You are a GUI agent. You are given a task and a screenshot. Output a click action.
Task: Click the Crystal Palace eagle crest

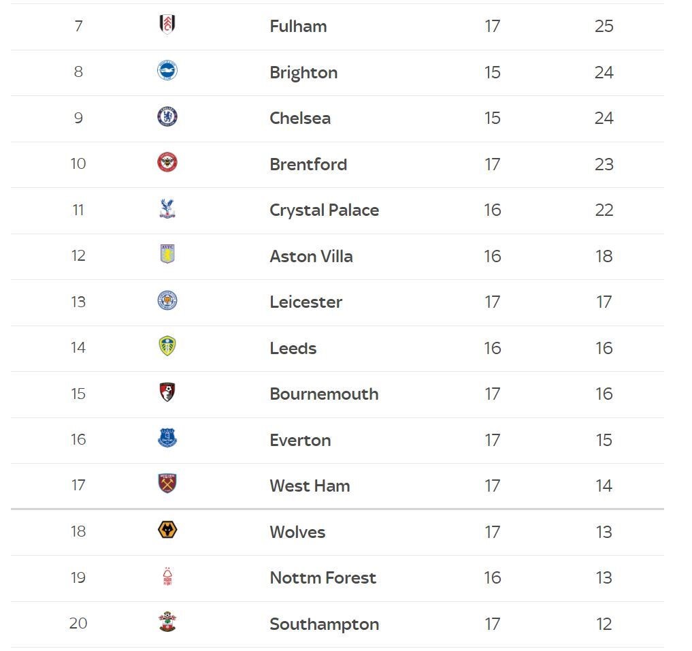[x=167, y=209]
